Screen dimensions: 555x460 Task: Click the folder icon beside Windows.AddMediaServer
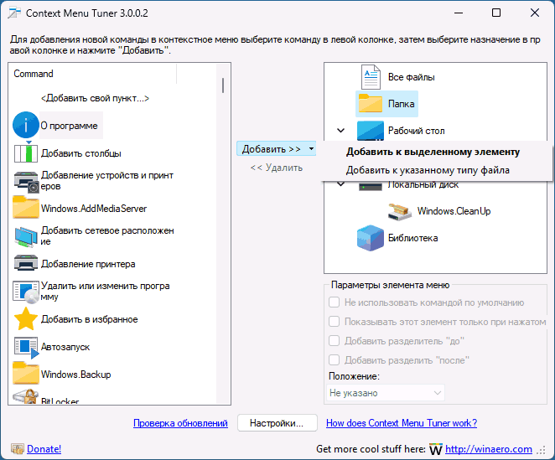pos(26,208)
